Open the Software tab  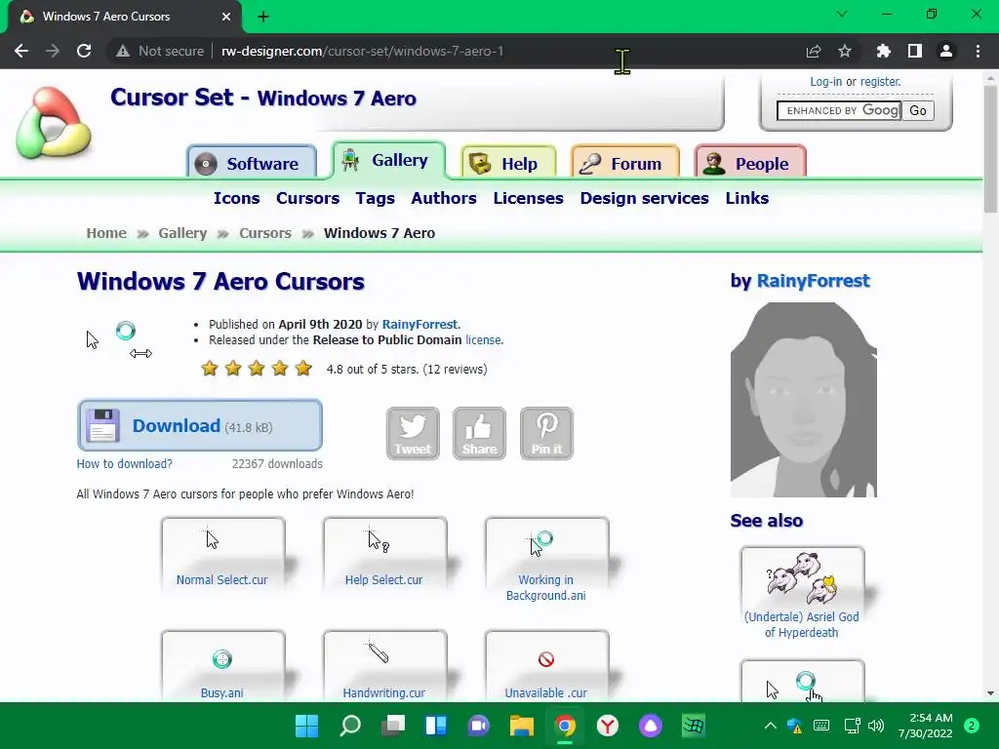tap(252, 162)
